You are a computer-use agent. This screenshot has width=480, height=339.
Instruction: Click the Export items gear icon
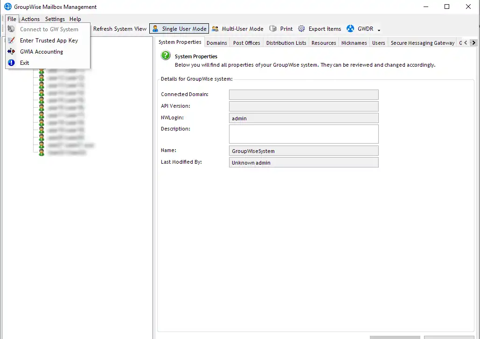pyautogui.click(x=302, y=29)
